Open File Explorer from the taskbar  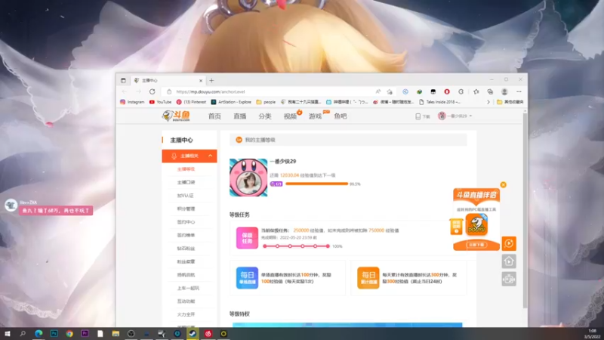[116, 333]
